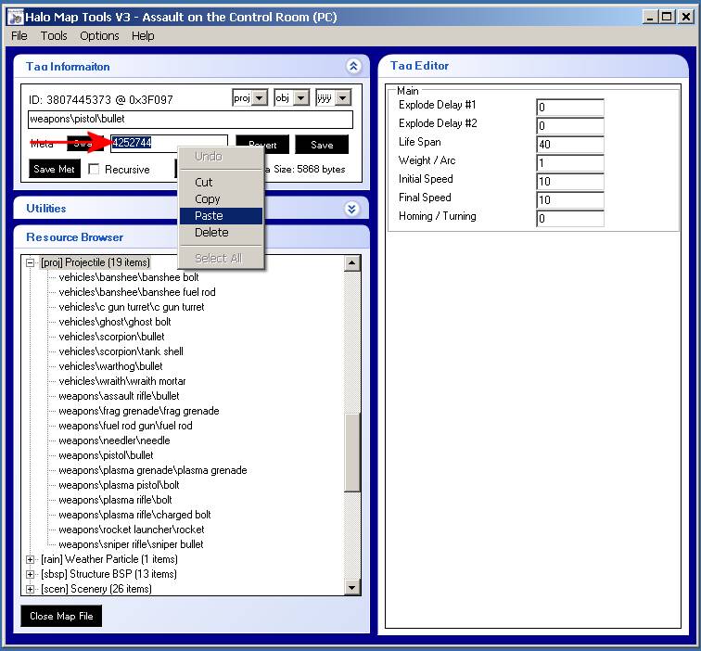Toggle the Recursive checkbox
The width and height of the screenshot is (701, 651).
(94, 169)
